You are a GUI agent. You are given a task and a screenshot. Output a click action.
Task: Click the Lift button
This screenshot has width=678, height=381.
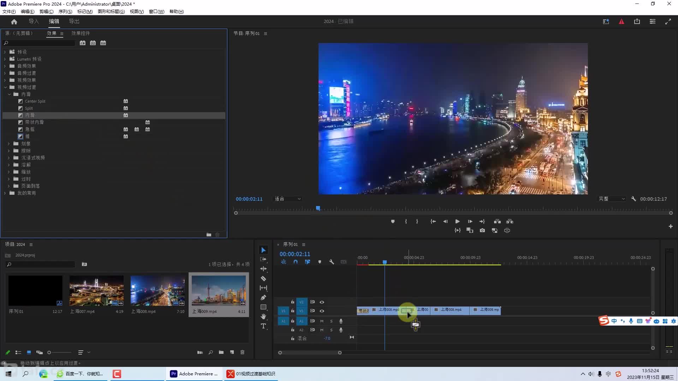497,222
